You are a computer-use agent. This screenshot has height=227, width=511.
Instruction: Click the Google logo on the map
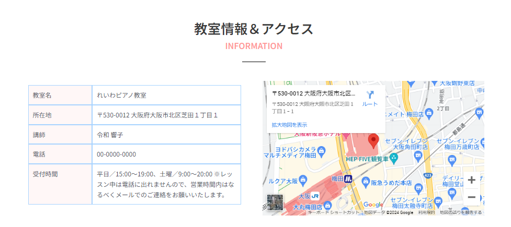click(373, 205)
